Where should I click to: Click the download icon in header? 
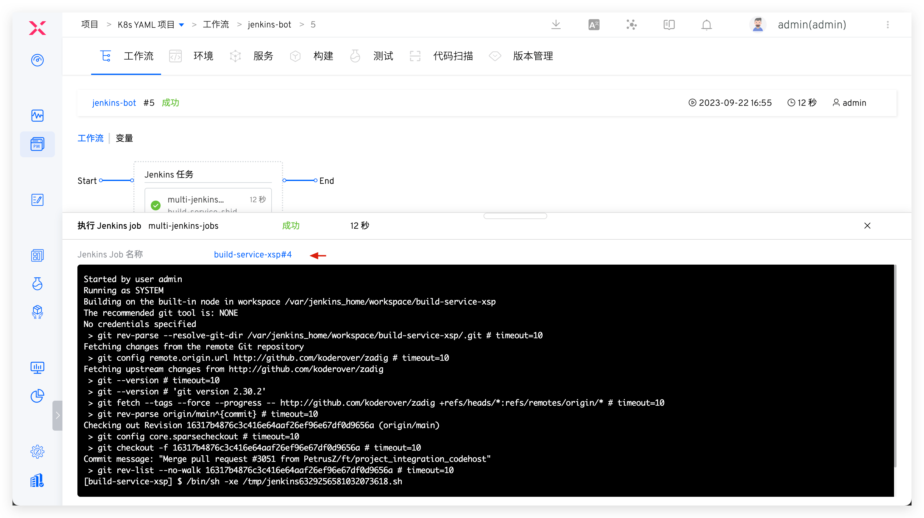coord(556,24)
